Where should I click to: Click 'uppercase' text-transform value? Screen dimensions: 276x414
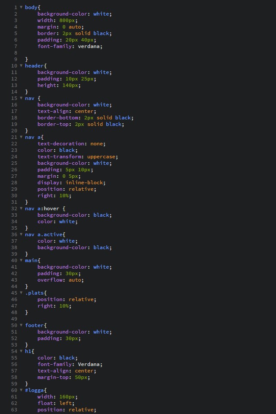pyautogui.click(x=102, y=157)
